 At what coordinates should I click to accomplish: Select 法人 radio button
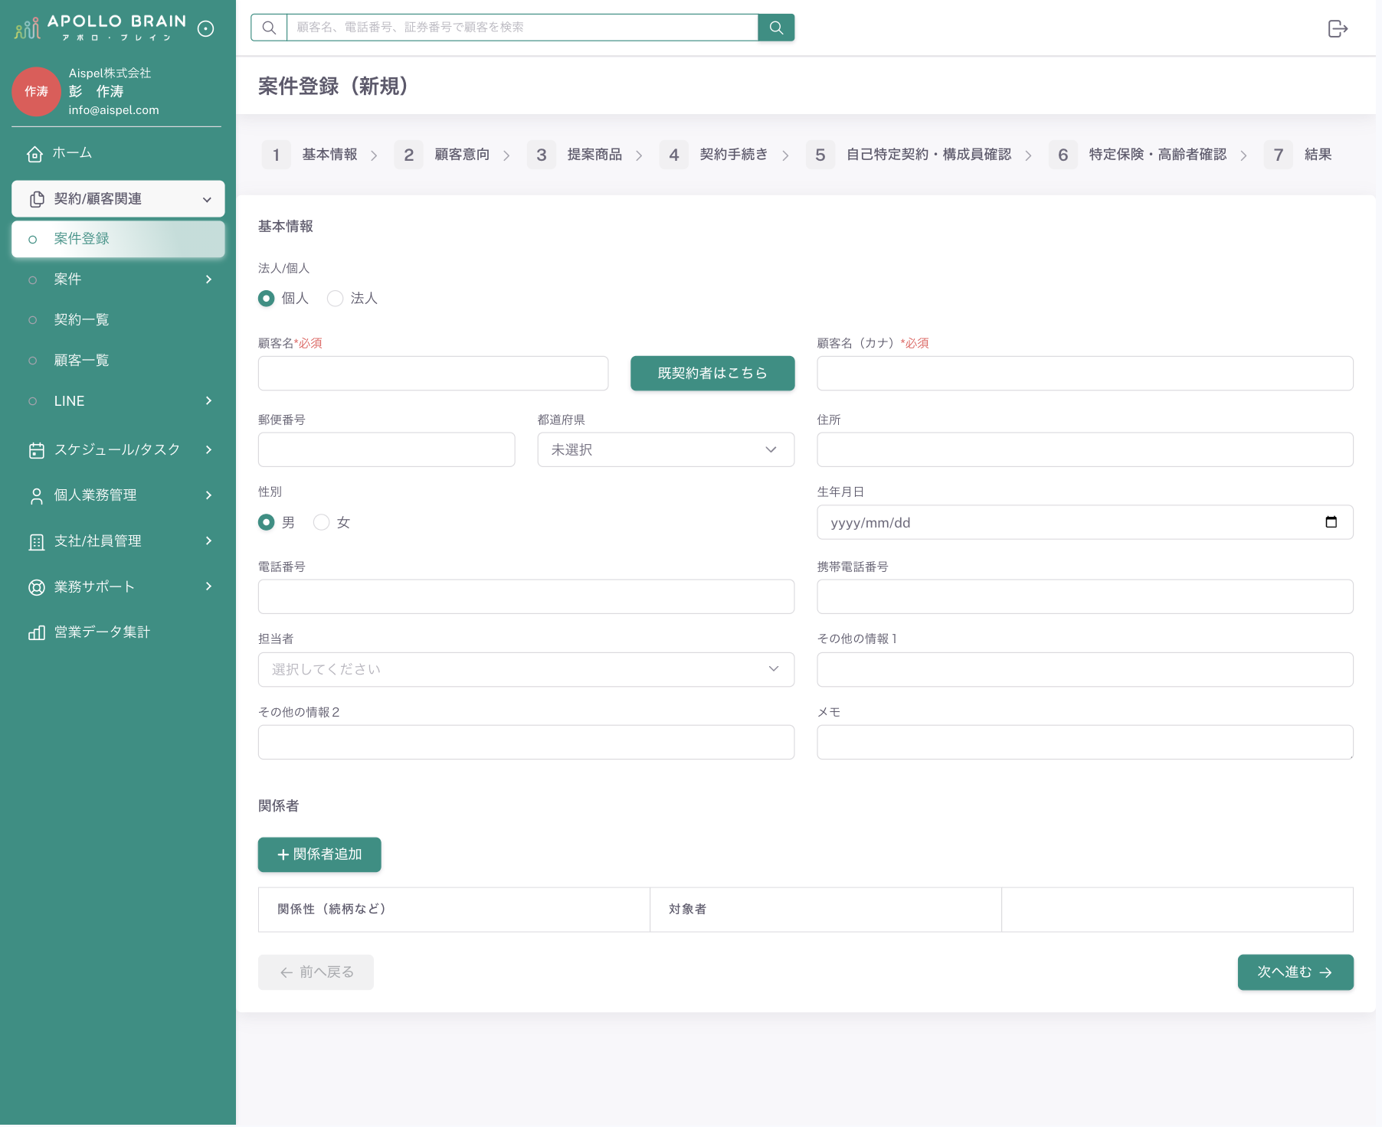(x=335, y=299)
